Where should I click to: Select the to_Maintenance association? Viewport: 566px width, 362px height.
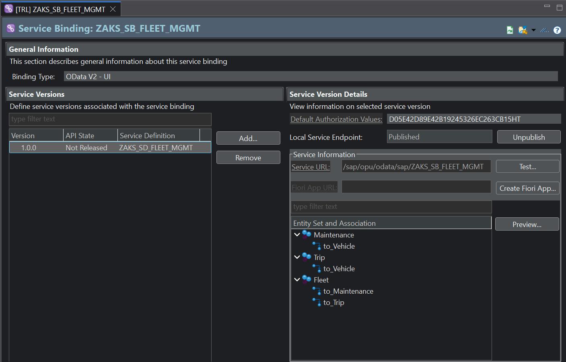(348, 291)
